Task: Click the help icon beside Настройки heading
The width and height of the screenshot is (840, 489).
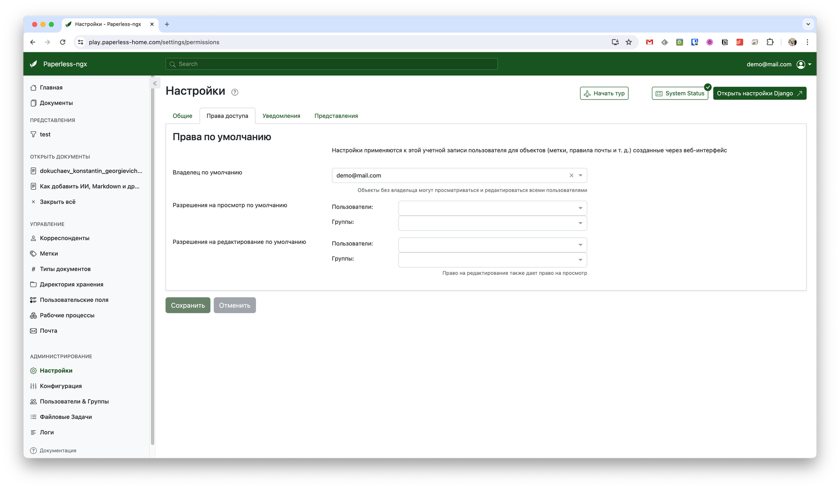Action: coord(235,92)
